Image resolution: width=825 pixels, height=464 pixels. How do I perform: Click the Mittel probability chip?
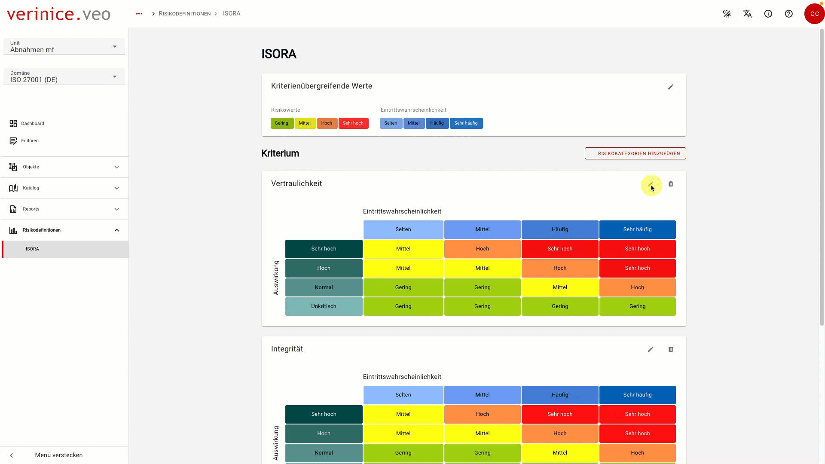(414, 123)
